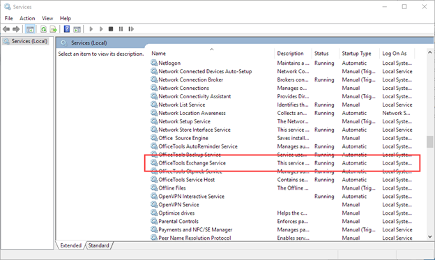Click the gear icon next to Netlogon
The image size is (435, 260).
pyautogui.click(x=154, y=63)
